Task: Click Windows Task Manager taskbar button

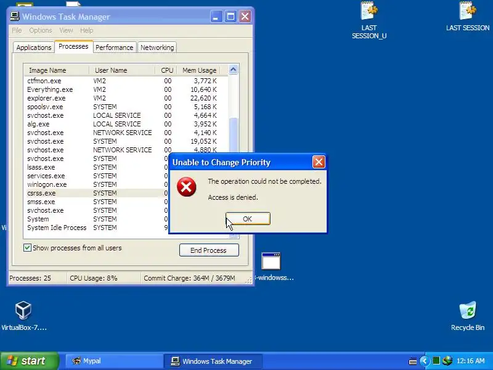Action: point(213,361)
